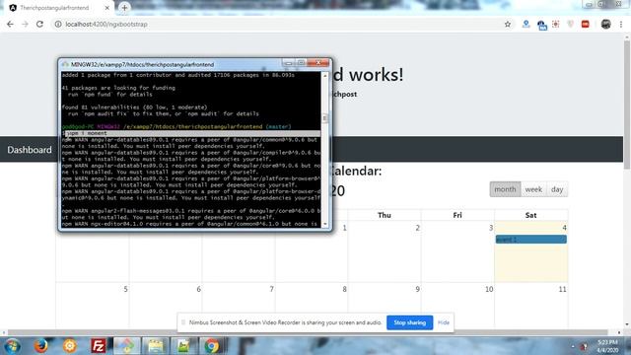
Task: Open the Chrome profile avatar
Action: (x=605, y=24)
